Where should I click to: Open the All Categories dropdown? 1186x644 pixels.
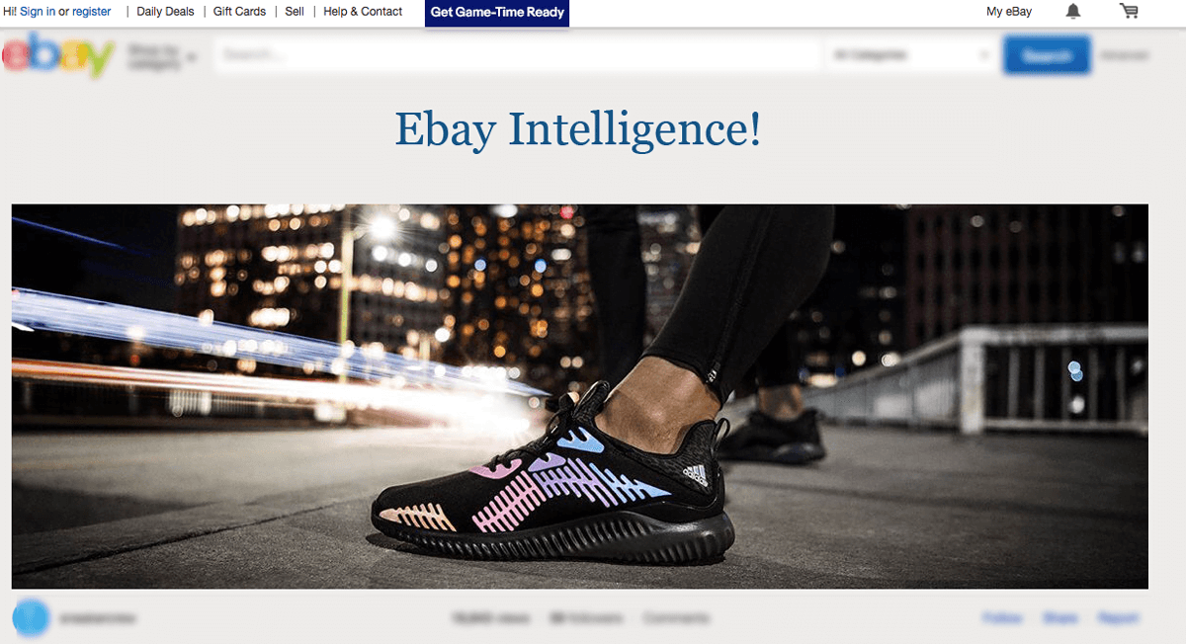pos(911,55)
